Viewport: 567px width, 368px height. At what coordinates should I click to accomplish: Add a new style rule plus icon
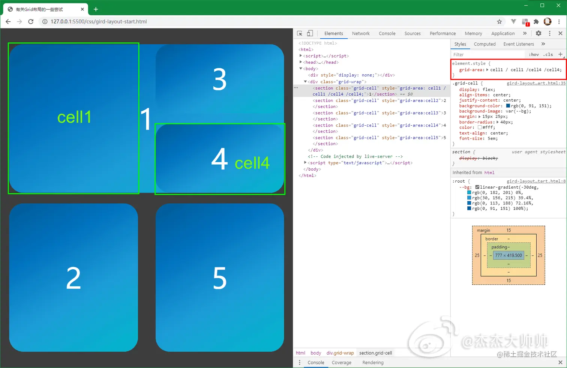560,54
